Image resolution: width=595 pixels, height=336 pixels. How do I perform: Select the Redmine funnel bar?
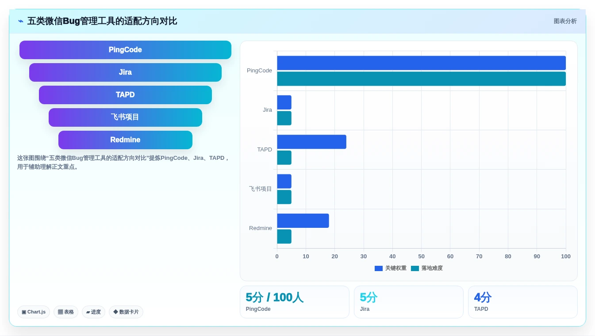(x=125, y=140)
